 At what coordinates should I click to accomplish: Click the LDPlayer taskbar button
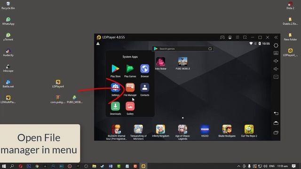click(x=143, y=166)
